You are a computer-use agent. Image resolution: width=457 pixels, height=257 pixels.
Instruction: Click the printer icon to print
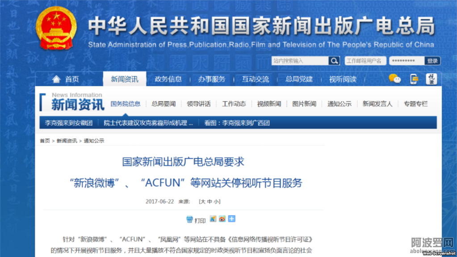(190, 219)
